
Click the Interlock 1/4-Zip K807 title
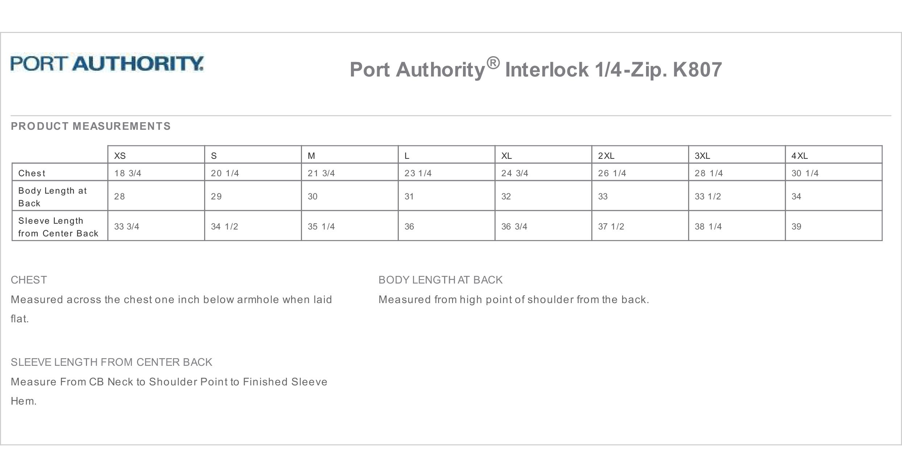pos(535,69)
